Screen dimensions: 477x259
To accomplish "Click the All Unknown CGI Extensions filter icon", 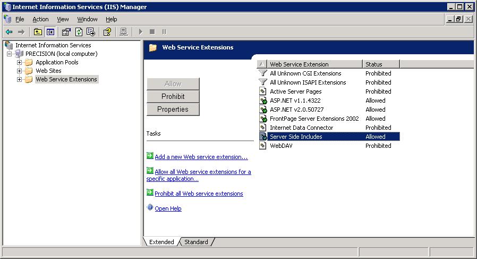I will 263,73.
